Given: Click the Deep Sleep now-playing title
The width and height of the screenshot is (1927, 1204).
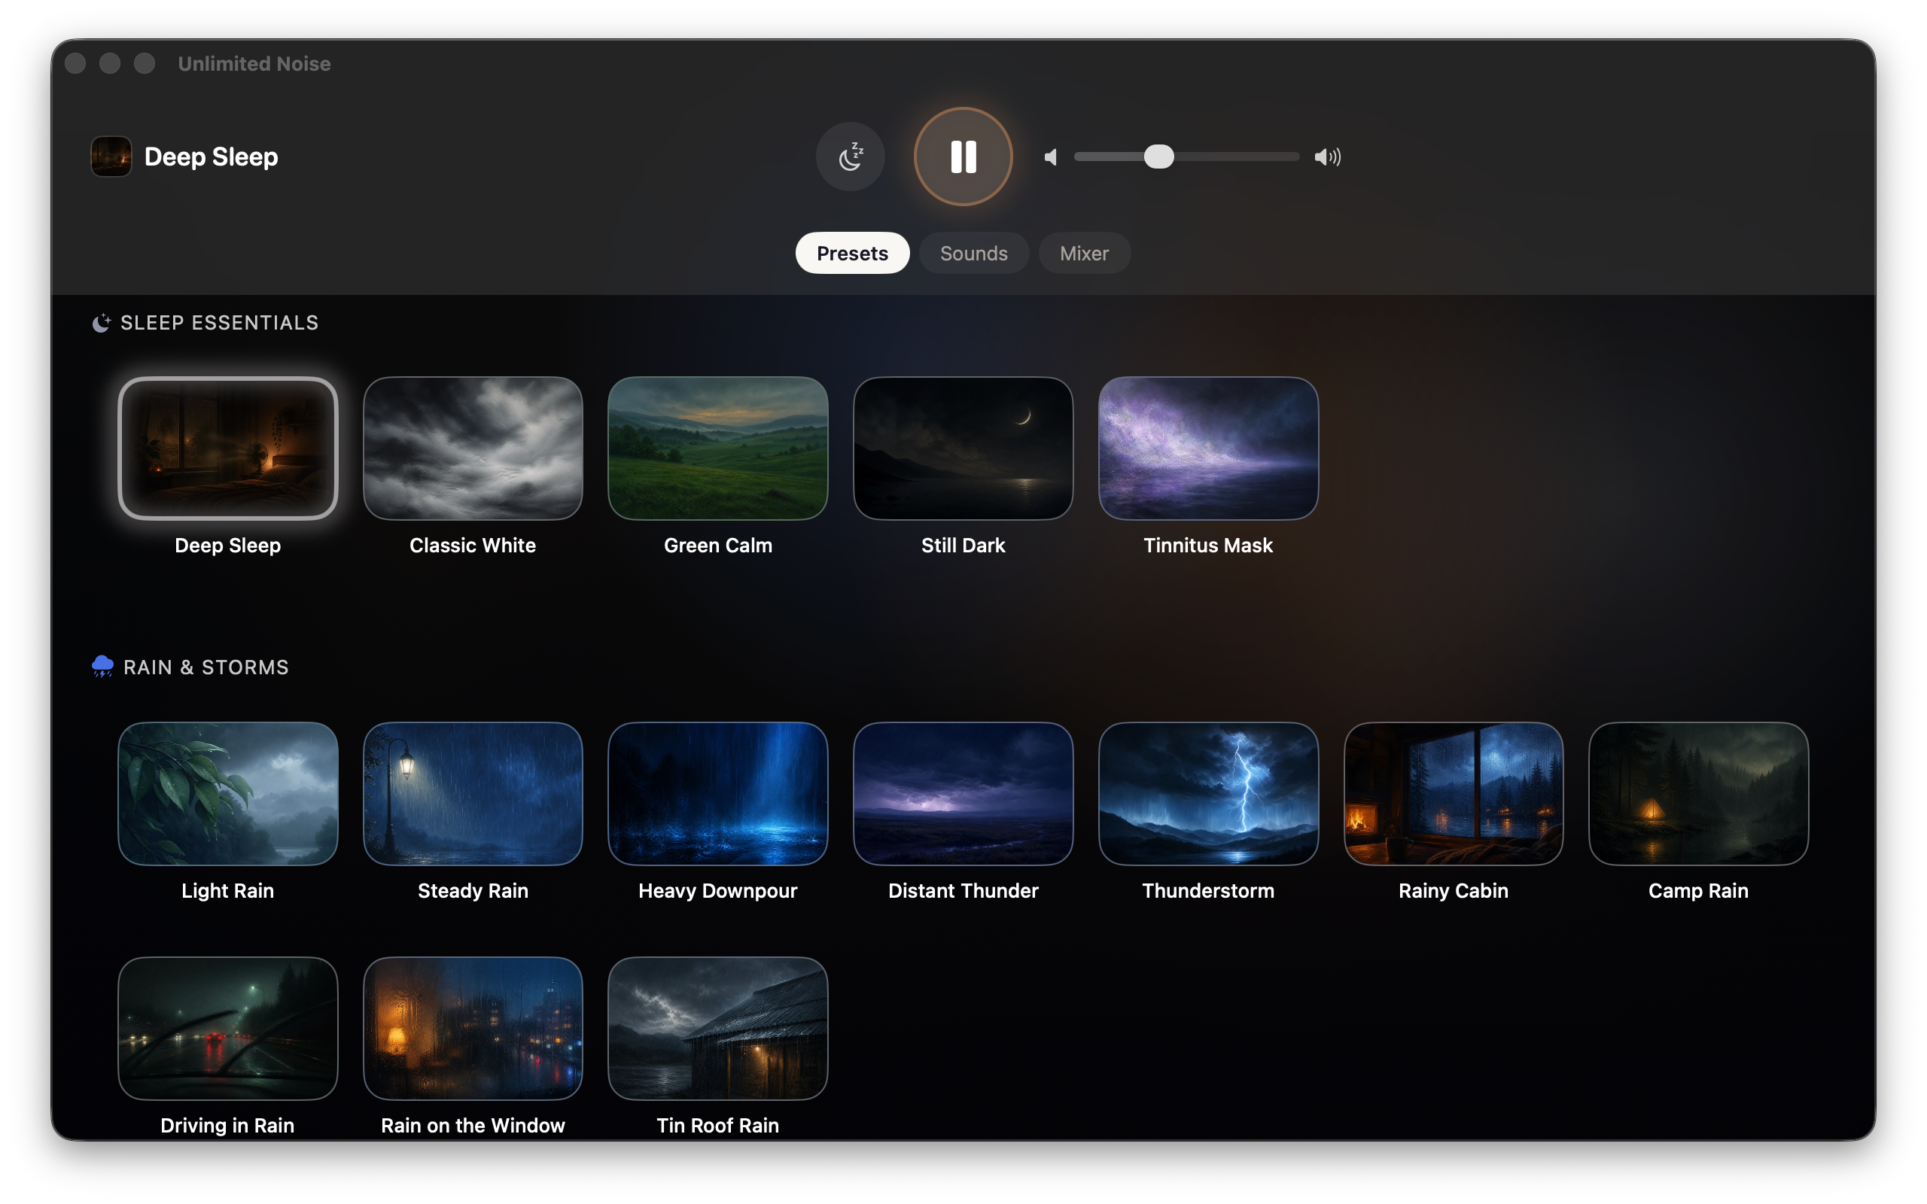Looking at the screenshot, I should 211,157.
